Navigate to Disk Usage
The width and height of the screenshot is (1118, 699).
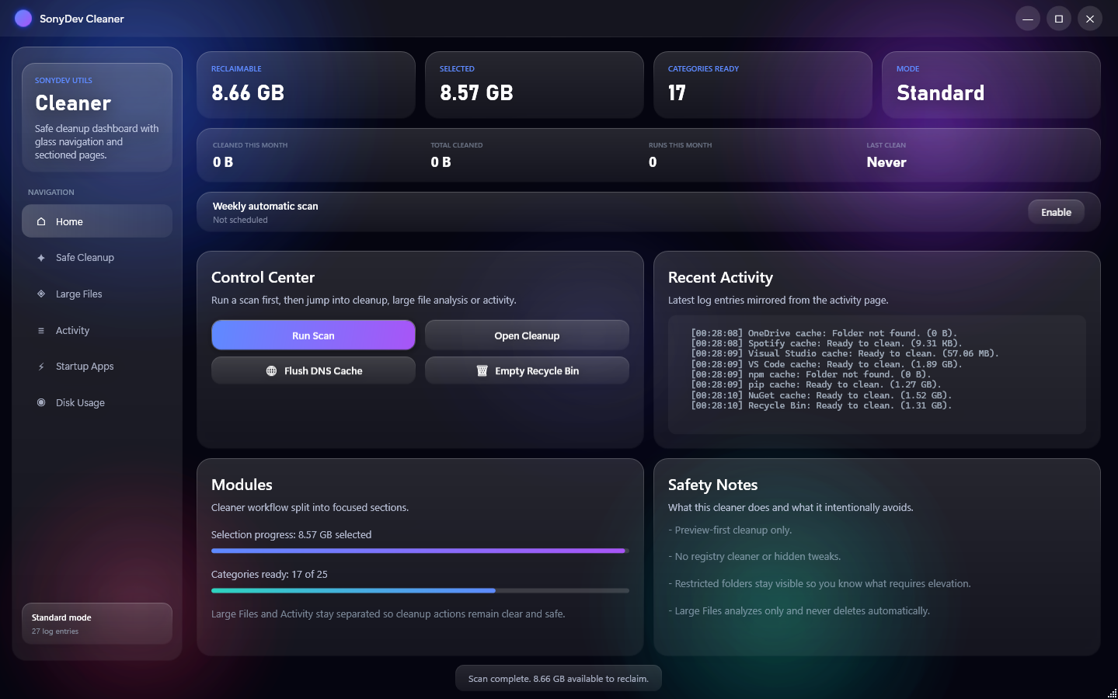[x=97, y=402]
